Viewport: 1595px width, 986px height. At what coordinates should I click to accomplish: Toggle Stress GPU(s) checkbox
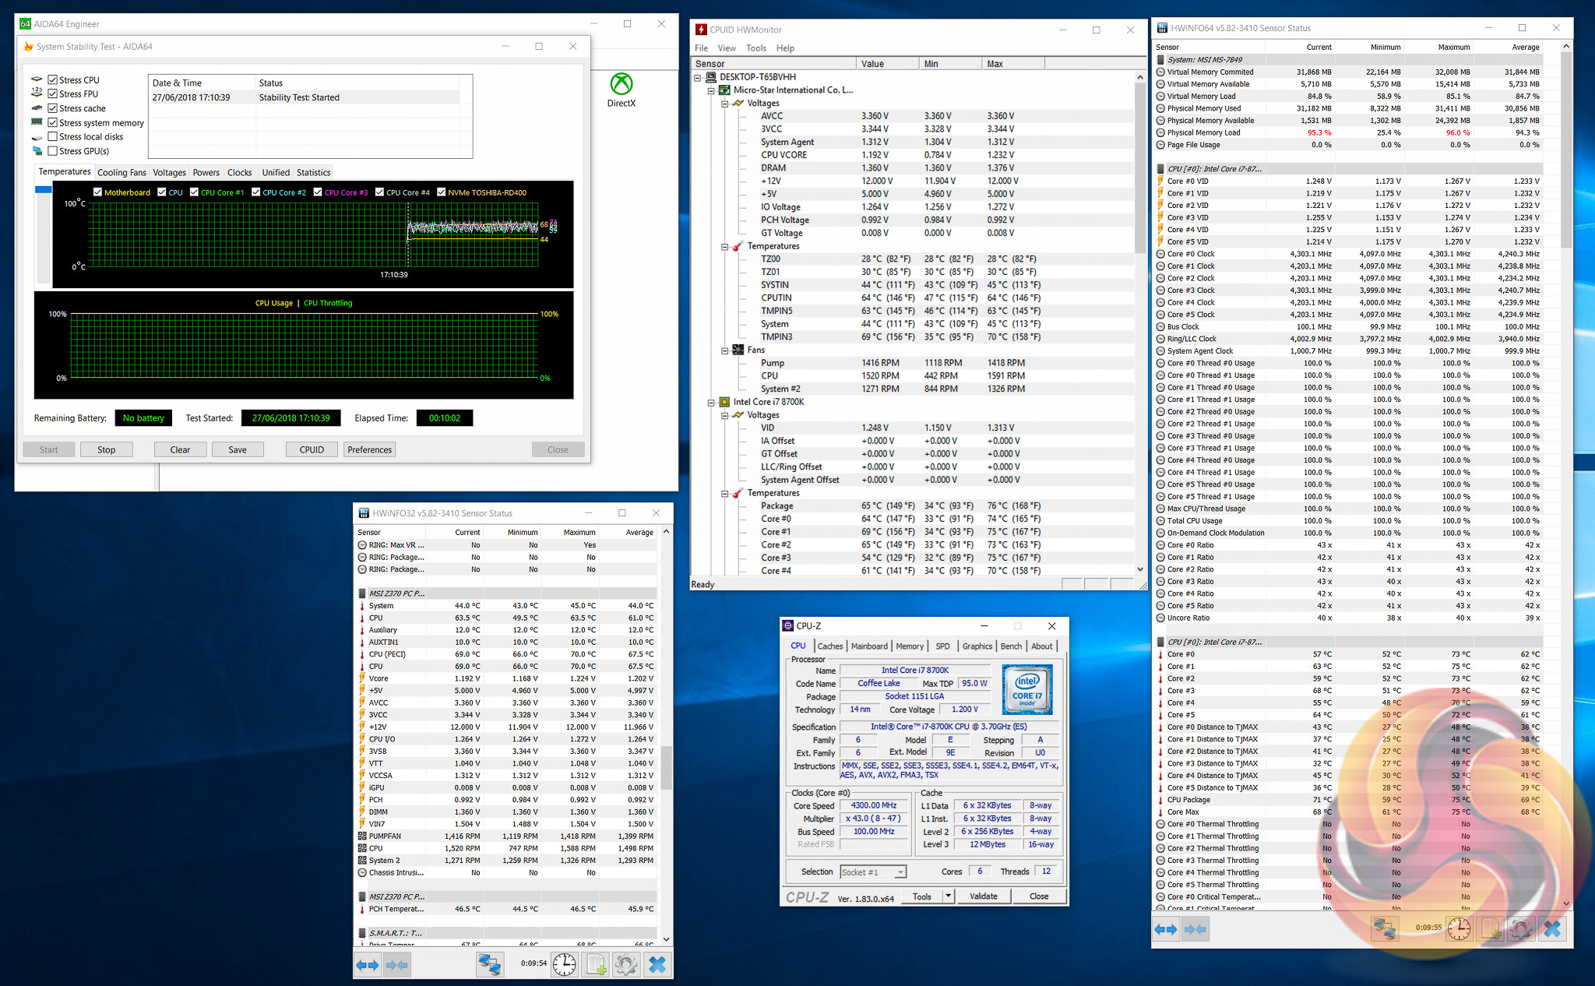tap(53, 150)
